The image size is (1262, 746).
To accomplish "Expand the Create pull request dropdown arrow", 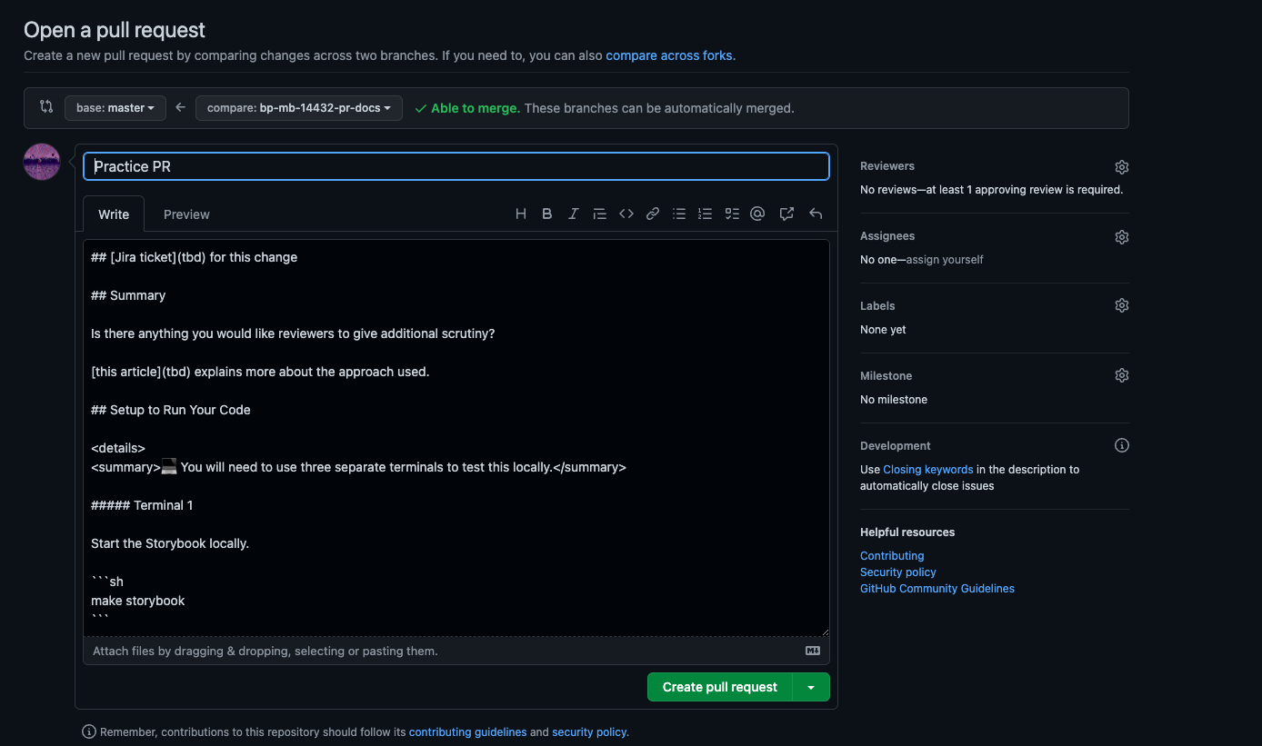I will pos(810,687).
